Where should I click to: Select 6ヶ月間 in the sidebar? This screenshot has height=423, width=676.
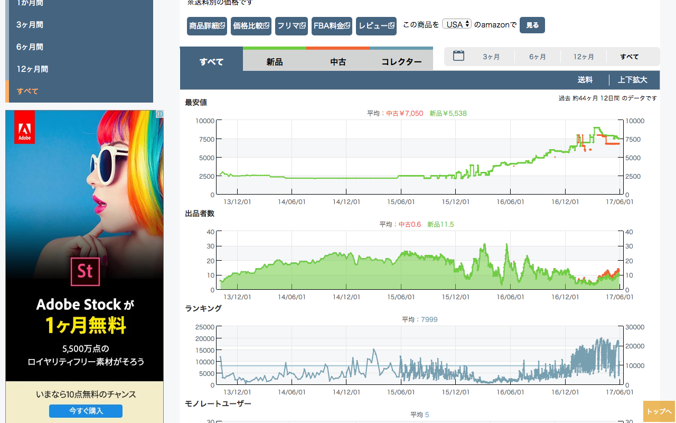[x=30, y=47]
